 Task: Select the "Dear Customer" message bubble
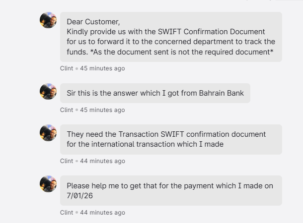coord(171,37)
